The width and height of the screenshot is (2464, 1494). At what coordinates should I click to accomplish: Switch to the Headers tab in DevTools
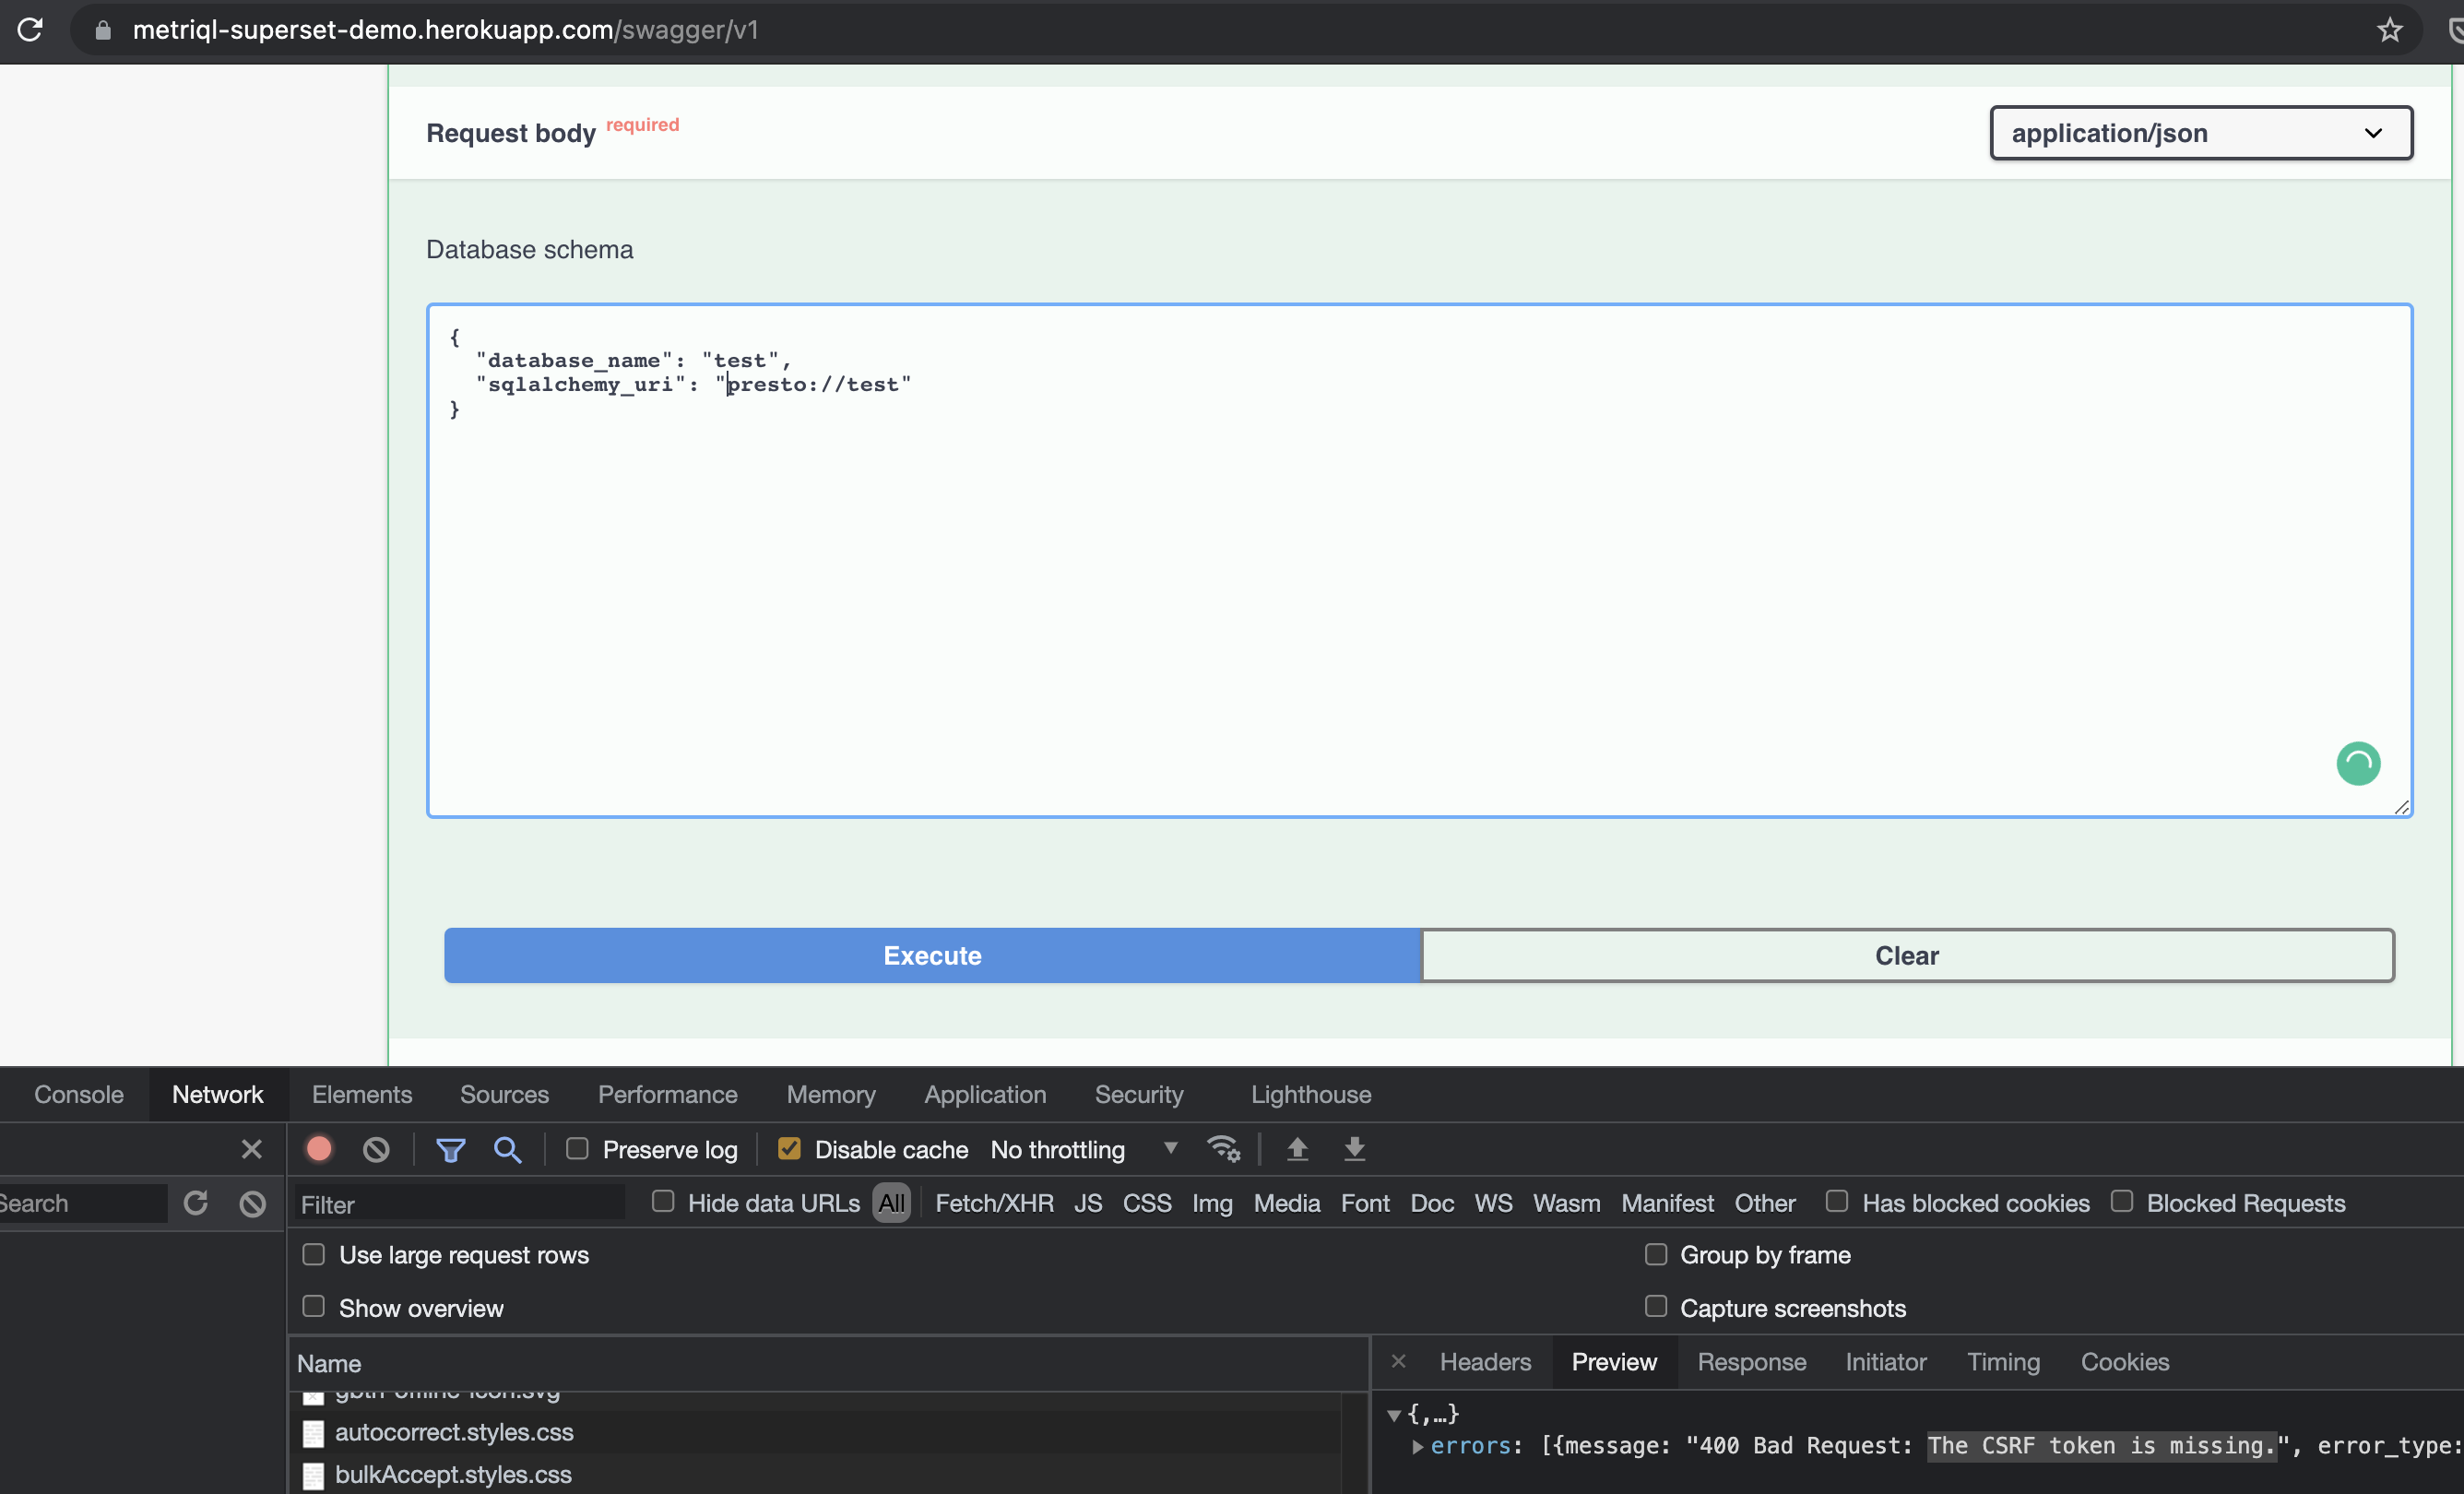click(x=1484, y=1362)
